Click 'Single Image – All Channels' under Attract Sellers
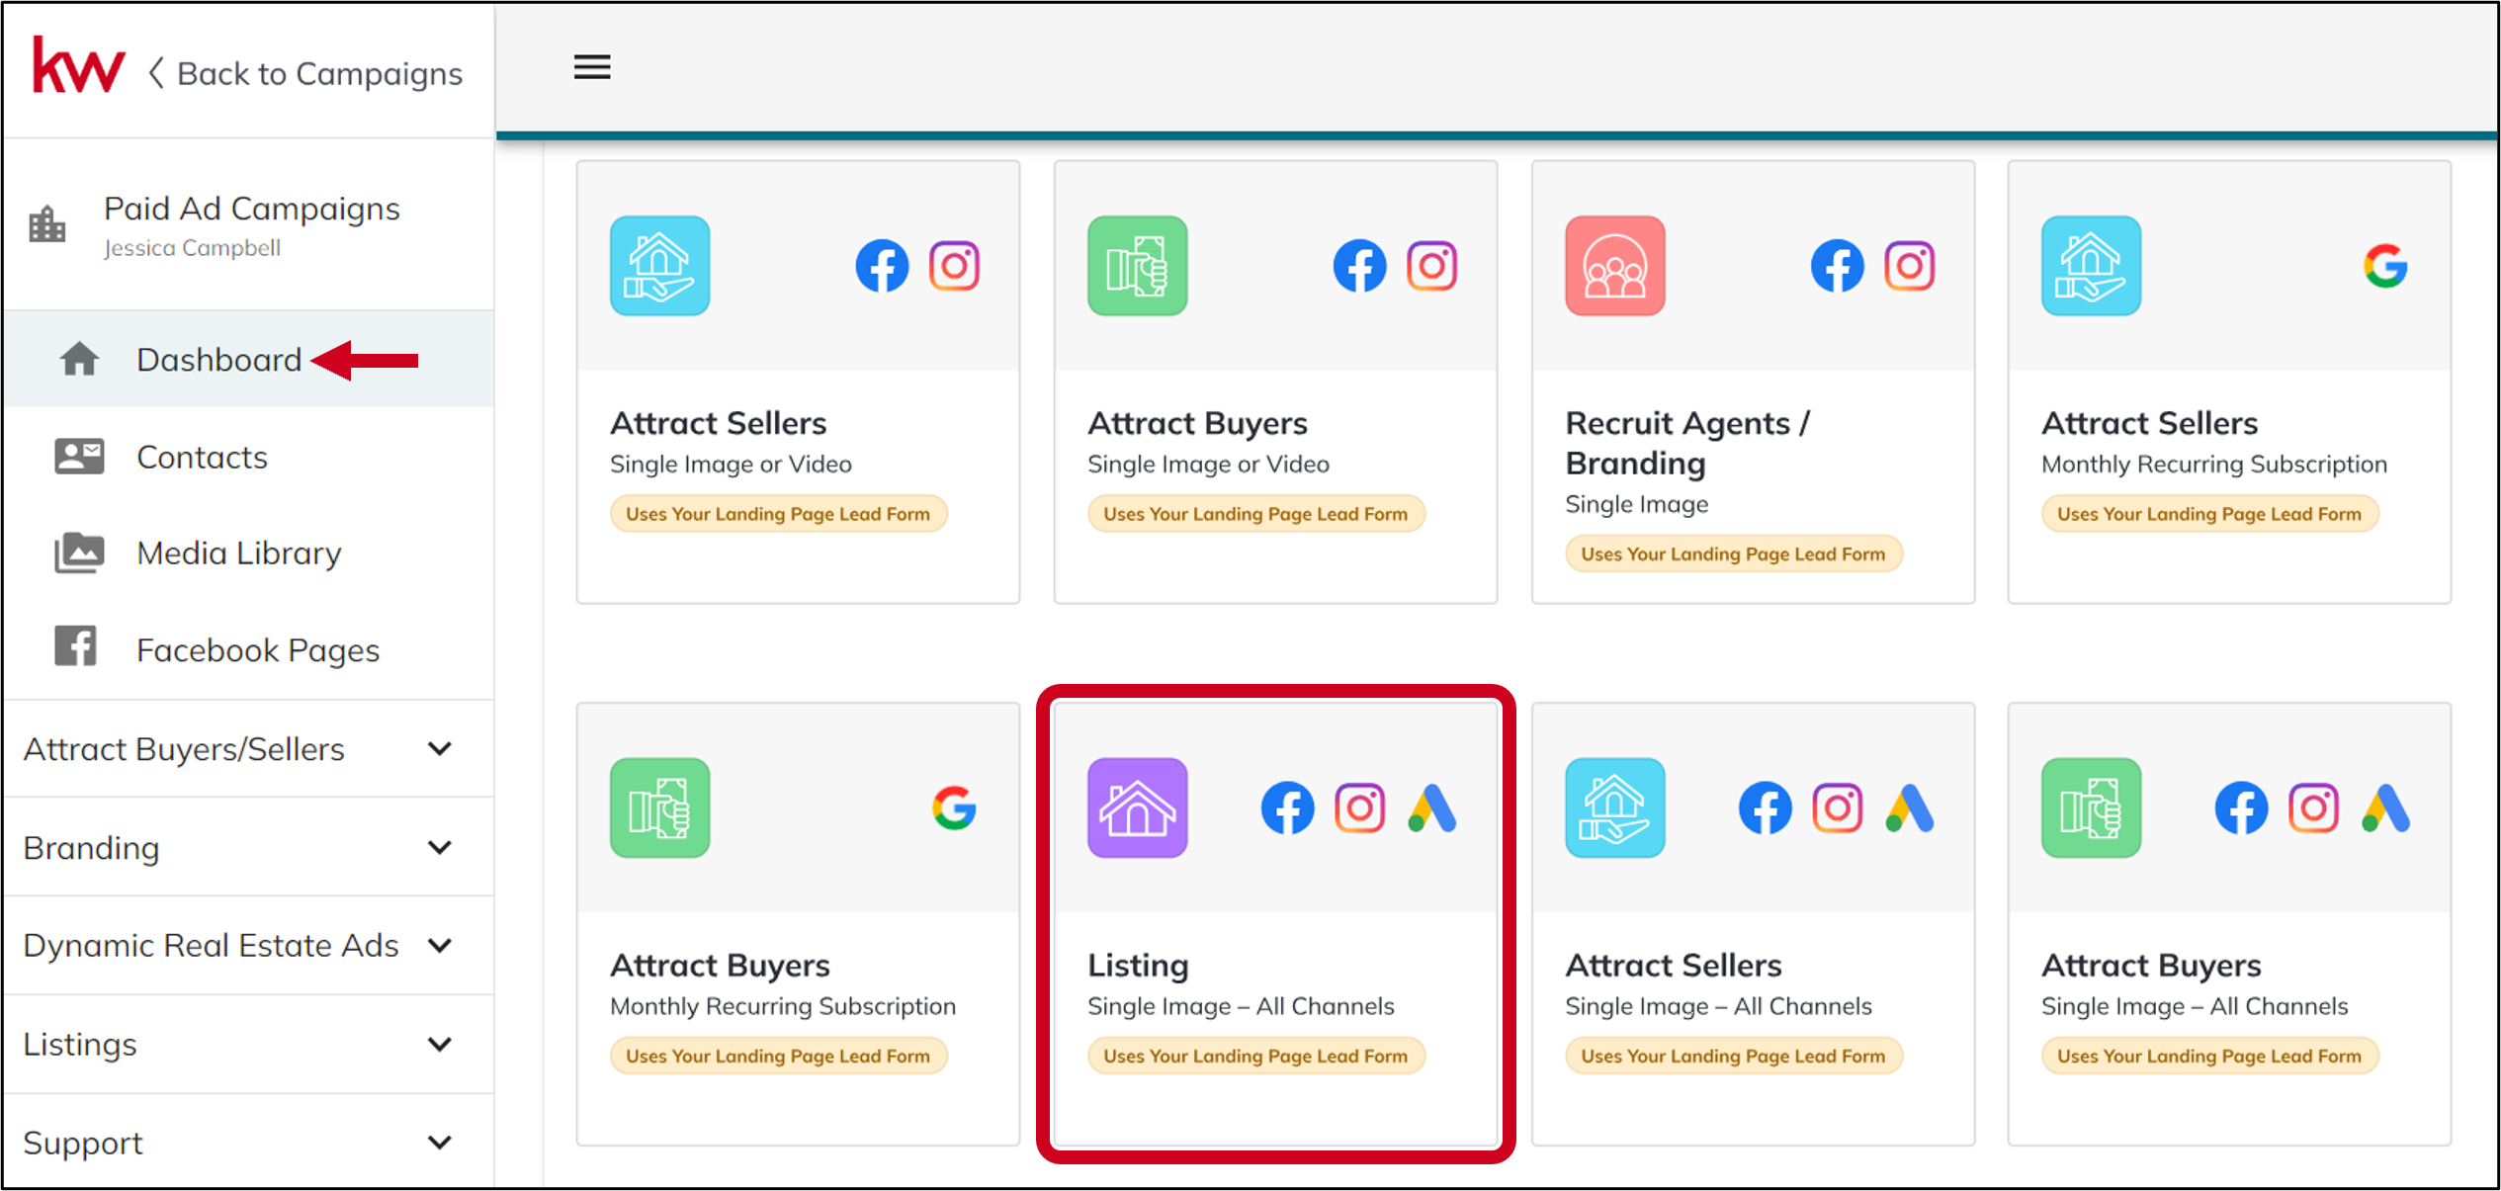 pyautogui.click(x=1718, y=1006)
